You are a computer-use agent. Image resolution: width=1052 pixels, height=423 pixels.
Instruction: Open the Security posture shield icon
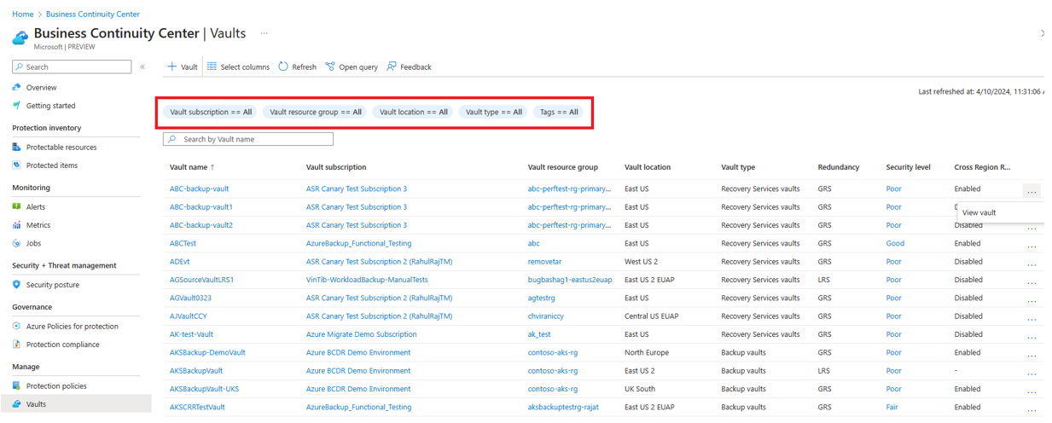tap(16, 285)
